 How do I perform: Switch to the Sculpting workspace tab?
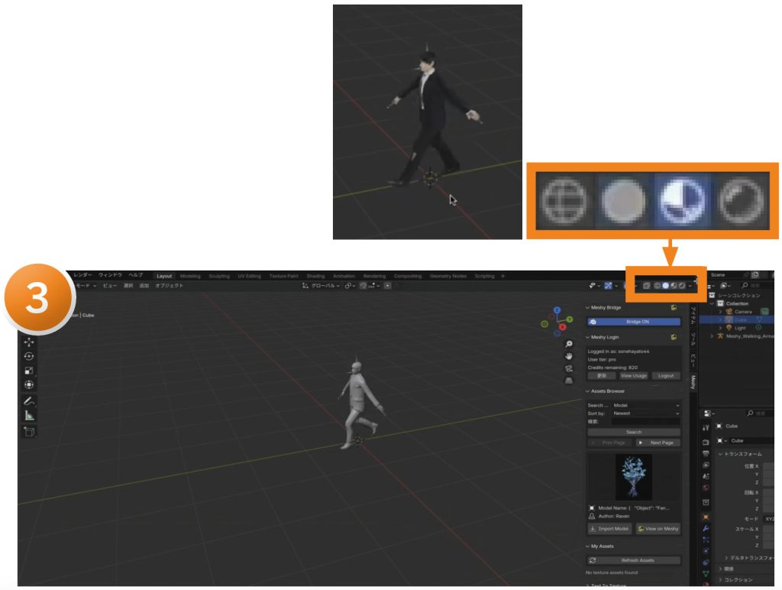coord(219,276)
